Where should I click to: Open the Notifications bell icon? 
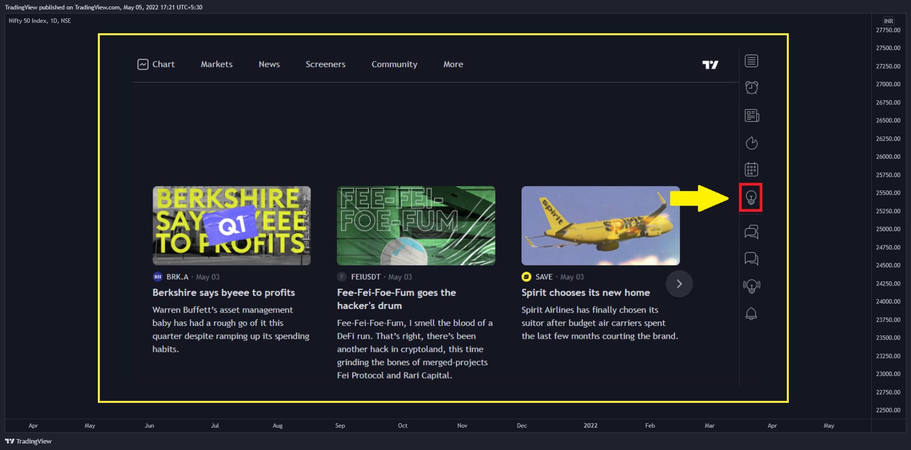click(x=751, y=314)
